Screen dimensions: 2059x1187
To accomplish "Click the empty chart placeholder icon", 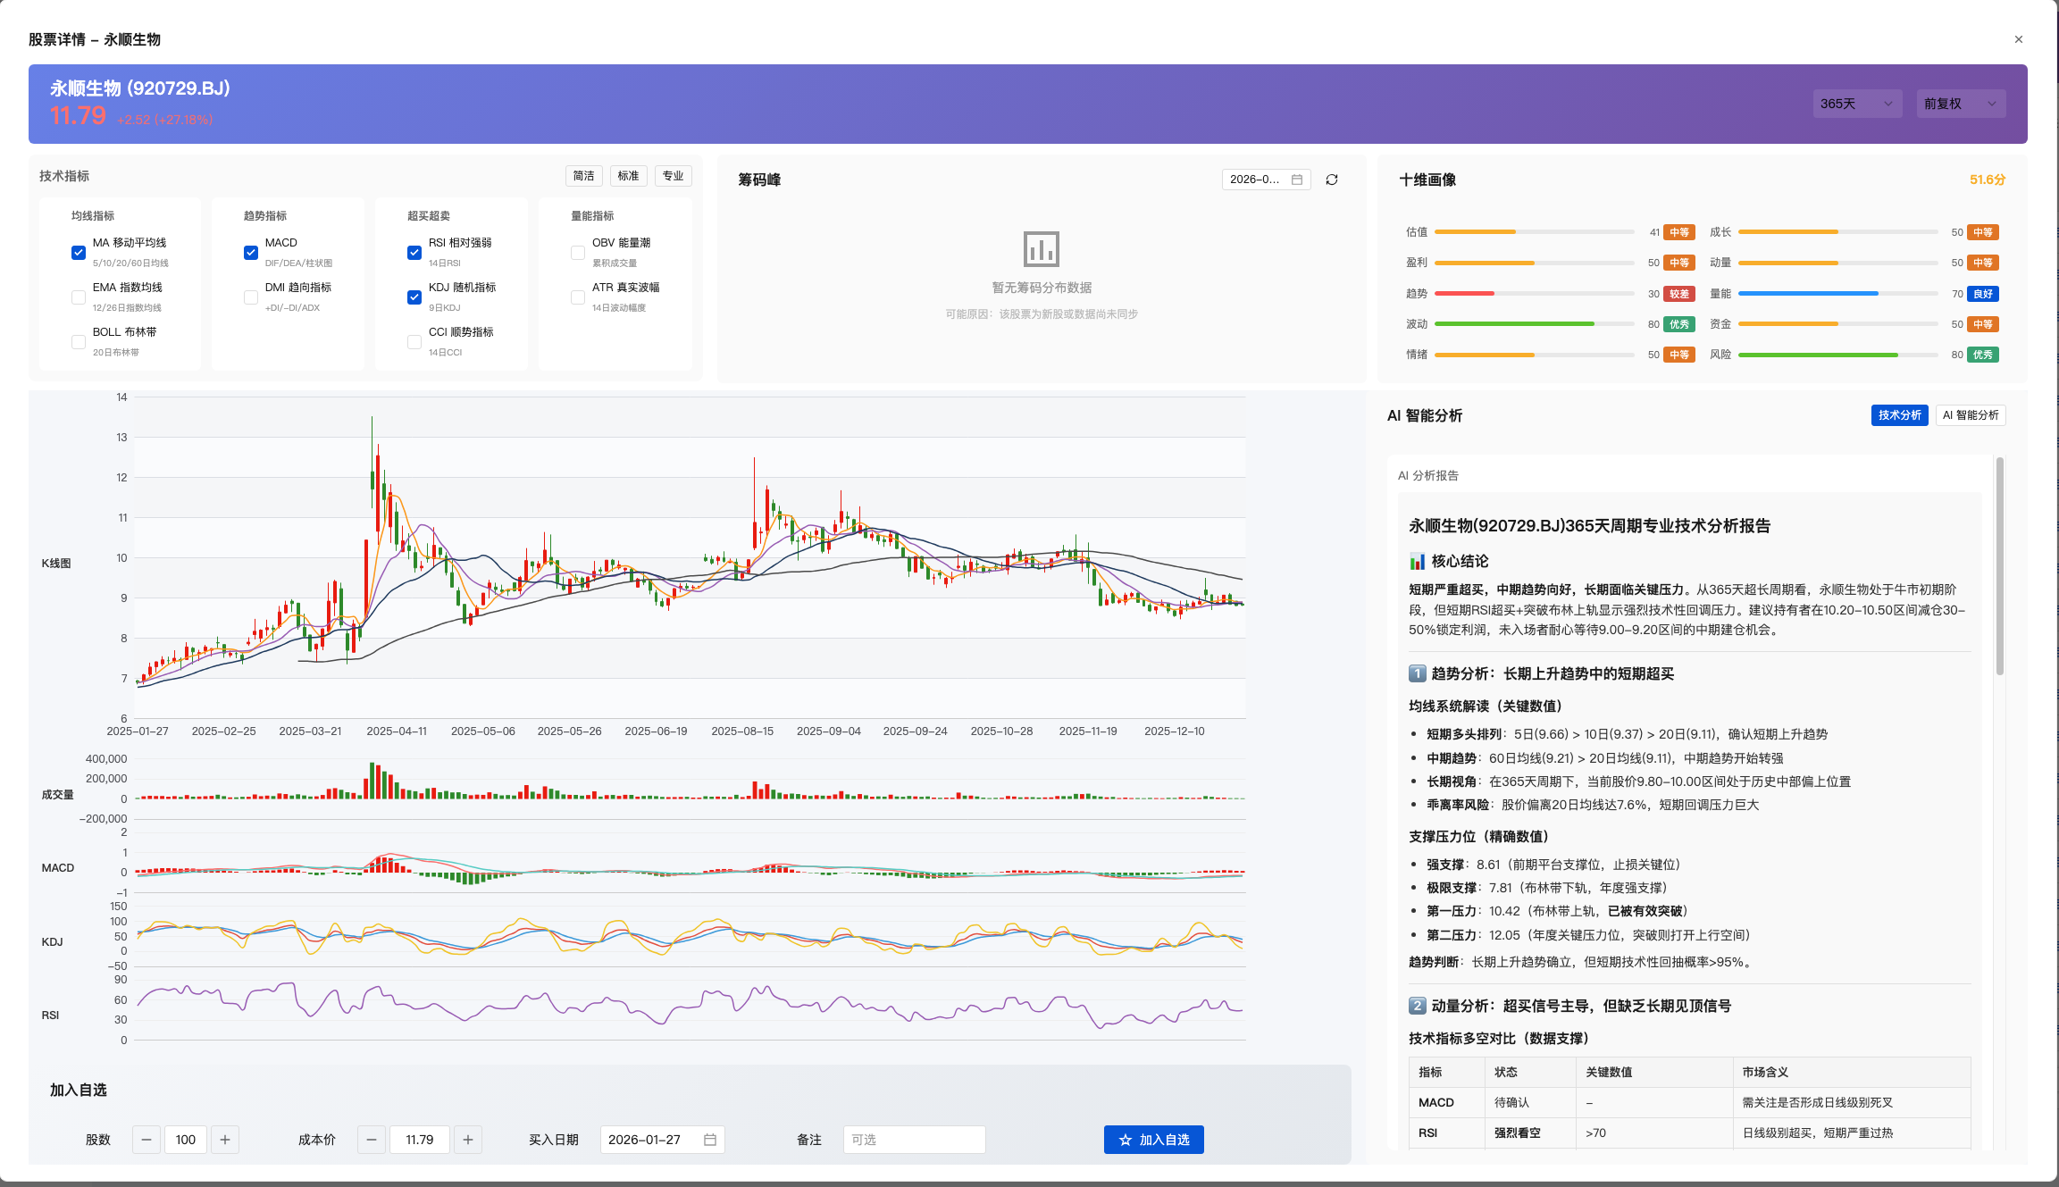I will point(1042,249).
